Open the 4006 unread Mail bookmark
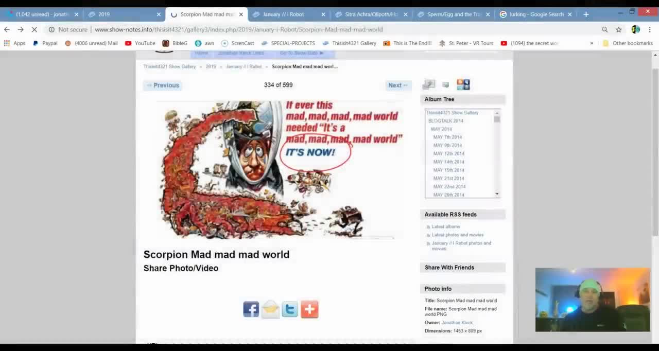659x351 pixels. click(x=91, y=43)
